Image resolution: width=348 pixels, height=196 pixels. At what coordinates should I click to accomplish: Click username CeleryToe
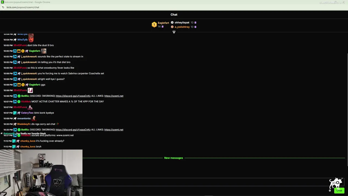[x=27, y=113]
